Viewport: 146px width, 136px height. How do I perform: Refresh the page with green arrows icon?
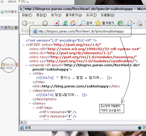click(65, 23)
